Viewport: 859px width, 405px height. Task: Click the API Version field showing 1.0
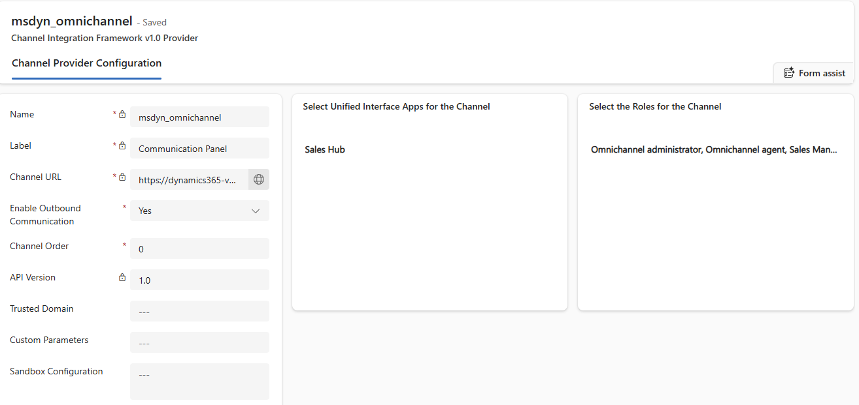199,280
